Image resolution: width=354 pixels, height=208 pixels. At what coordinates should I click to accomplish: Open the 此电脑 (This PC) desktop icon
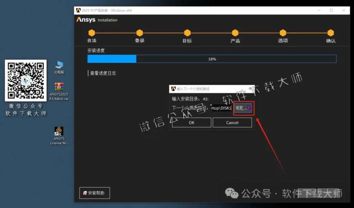[x=59, y=65]
